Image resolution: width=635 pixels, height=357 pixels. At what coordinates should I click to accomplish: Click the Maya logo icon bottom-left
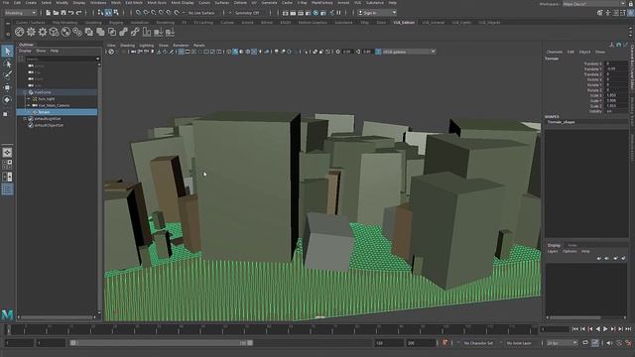pos(7,314)
